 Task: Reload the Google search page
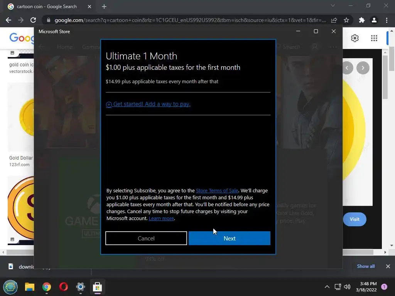point(33,20)
